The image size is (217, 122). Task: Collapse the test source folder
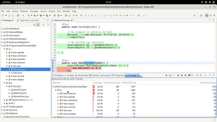click(4, 83)
